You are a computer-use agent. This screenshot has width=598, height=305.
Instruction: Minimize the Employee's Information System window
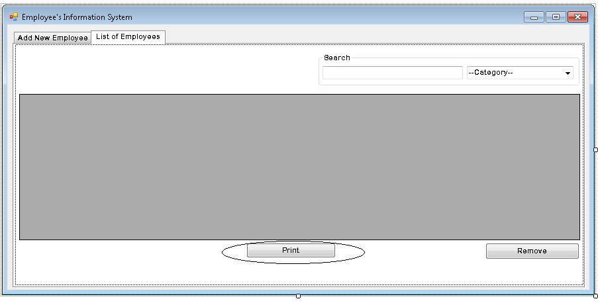534,17
